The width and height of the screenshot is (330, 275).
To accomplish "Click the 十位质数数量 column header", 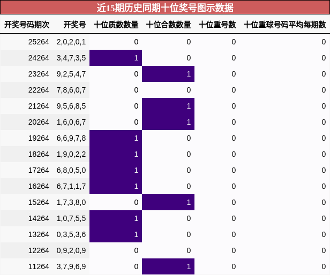I will click(116, 25).
